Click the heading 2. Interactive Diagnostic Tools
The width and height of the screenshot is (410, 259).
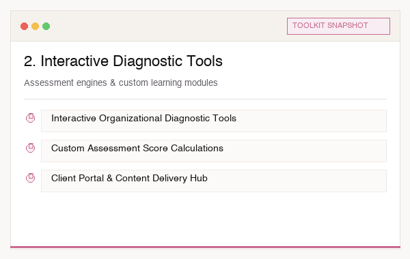(123, 61)
